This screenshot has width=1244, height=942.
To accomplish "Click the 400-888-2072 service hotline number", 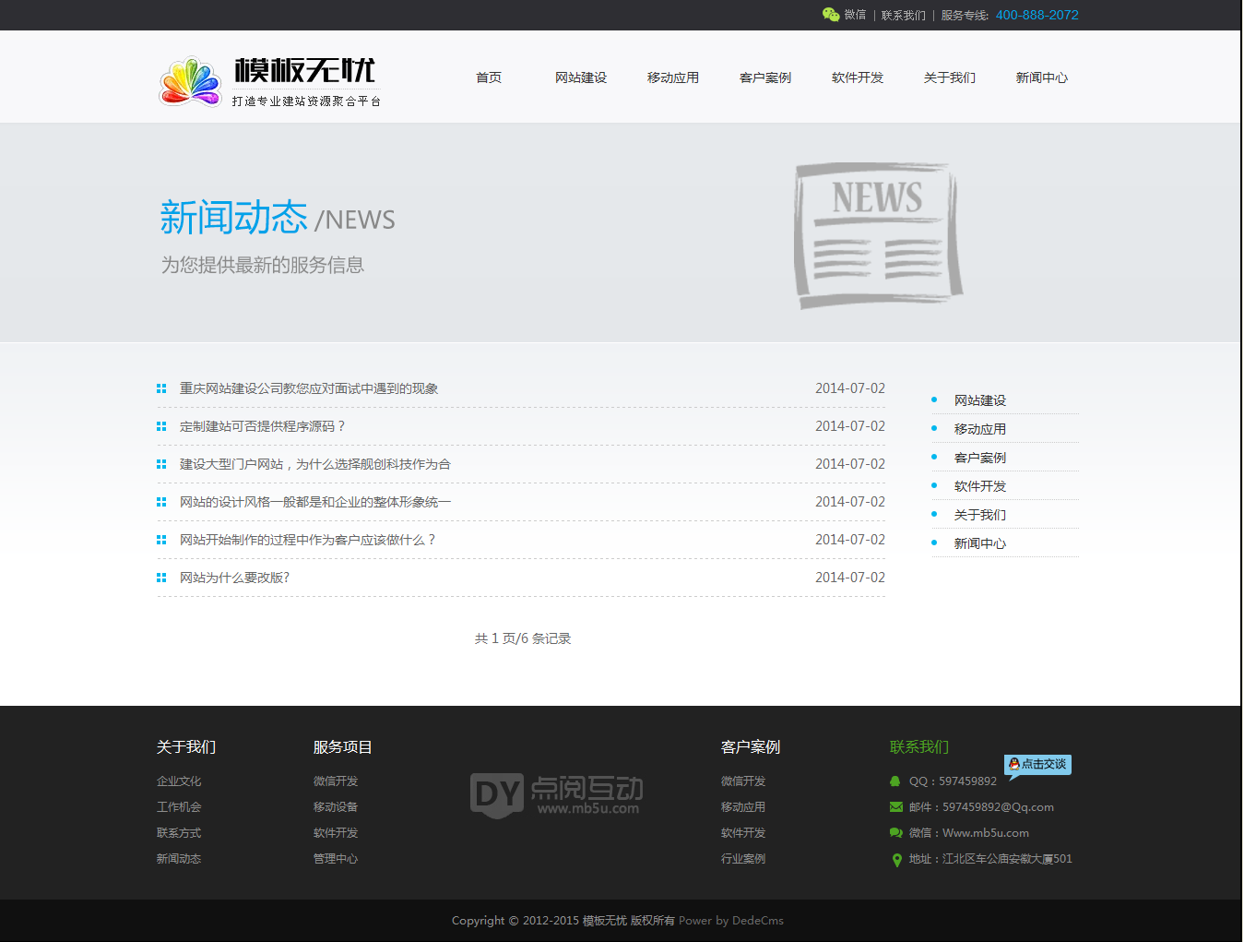I will (1037, 15).
